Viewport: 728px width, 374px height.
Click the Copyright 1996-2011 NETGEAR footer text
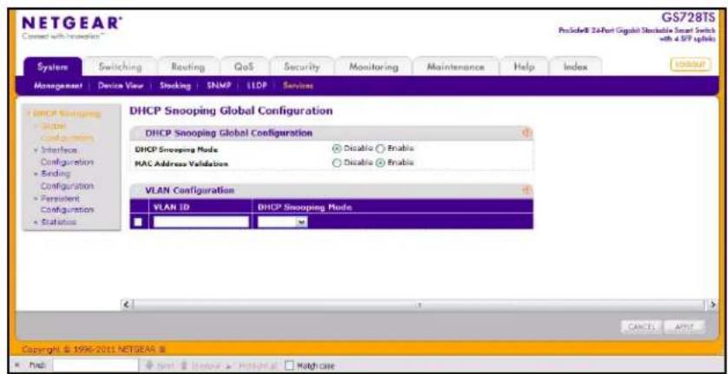tap(94, 349)
